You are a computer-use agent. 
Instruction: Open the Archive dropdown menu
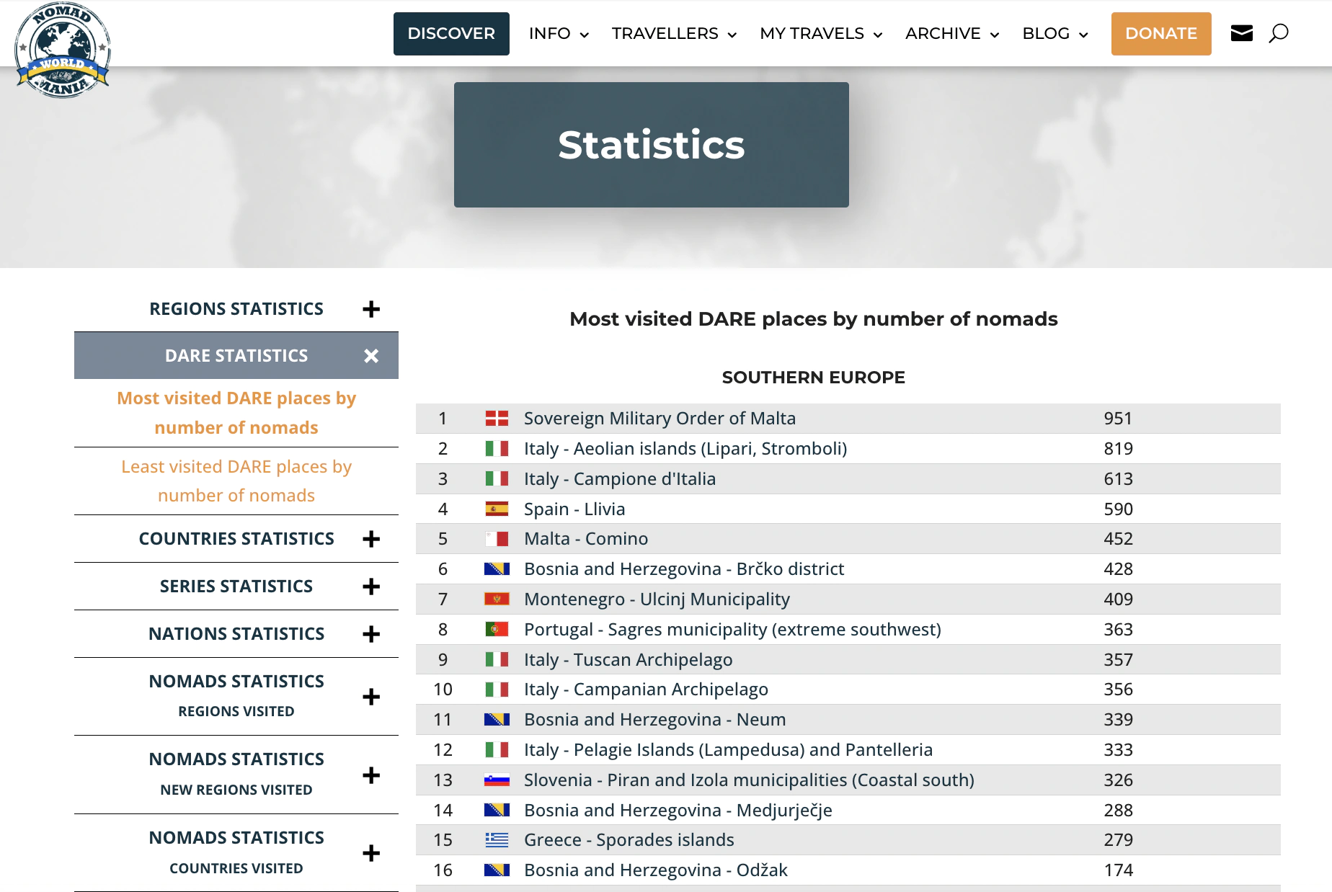(951, 34)
